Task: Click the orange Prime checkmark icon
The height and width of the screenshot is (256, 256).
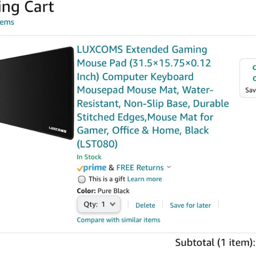Action: click(x=80, y=169)
